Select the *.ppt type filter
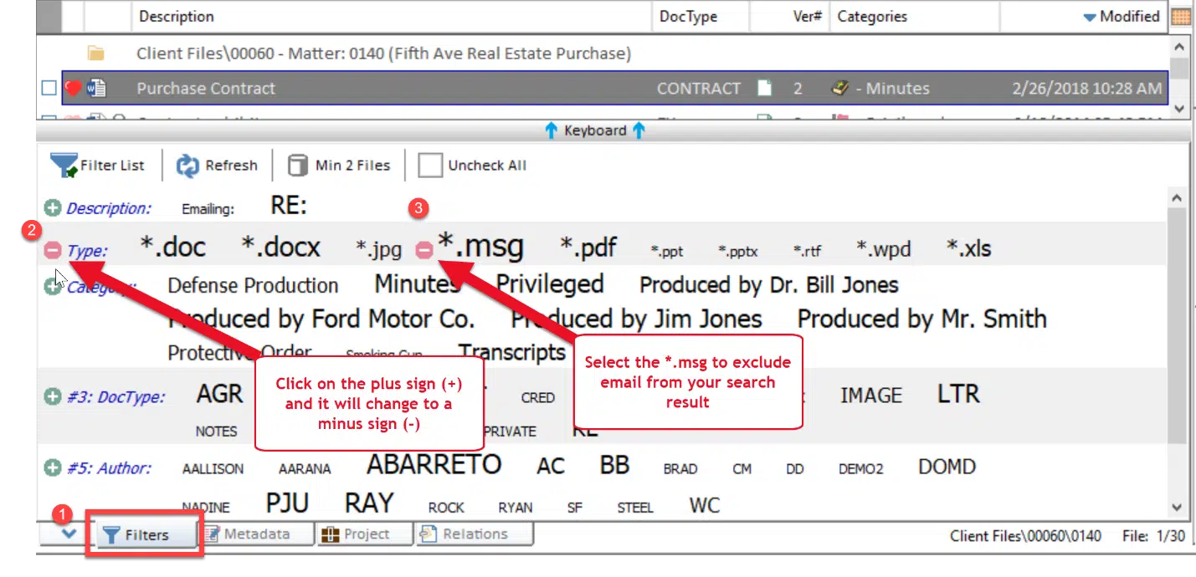Screen dimensions: 1196x577 click(x=666, y=250)
